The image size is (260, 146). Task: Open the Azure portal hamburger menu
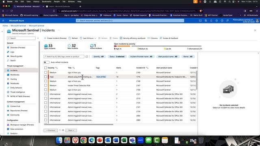[x=3, y=21]
